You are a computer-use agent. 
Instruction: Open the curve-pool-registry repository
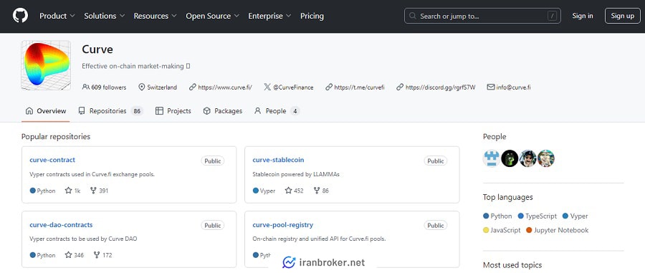point(282,224)
